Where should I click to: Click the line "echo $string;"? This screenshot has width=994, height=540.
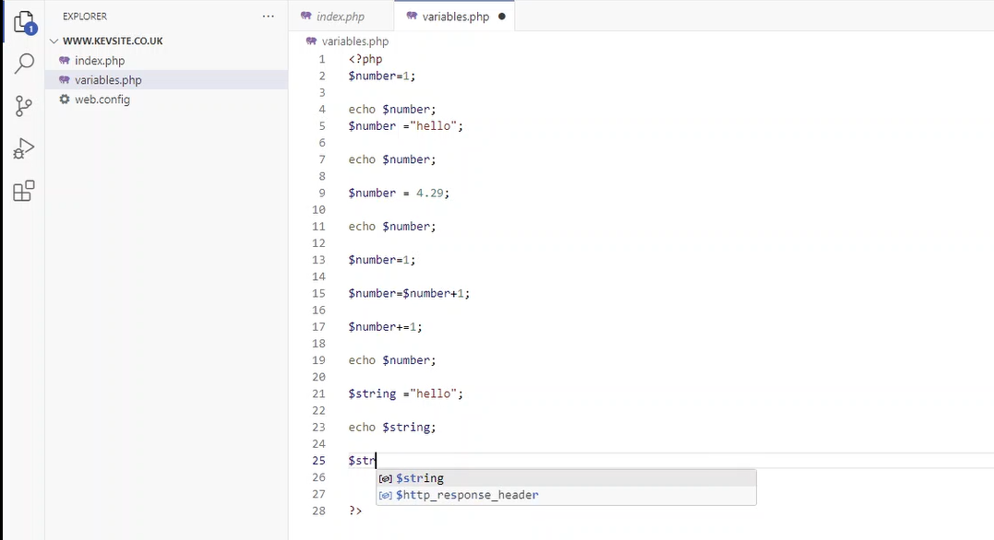click(x=391, y=428)
